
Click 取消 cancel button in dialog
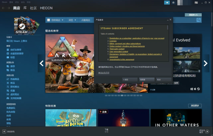click(x=163, y=79)
